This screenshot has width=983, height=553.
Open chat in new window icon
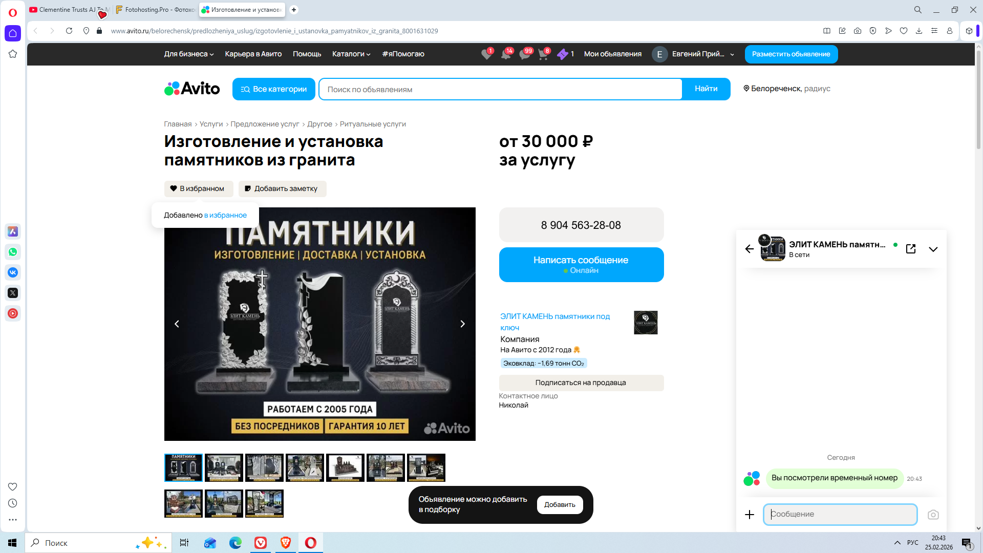click(x=911, y=249)
